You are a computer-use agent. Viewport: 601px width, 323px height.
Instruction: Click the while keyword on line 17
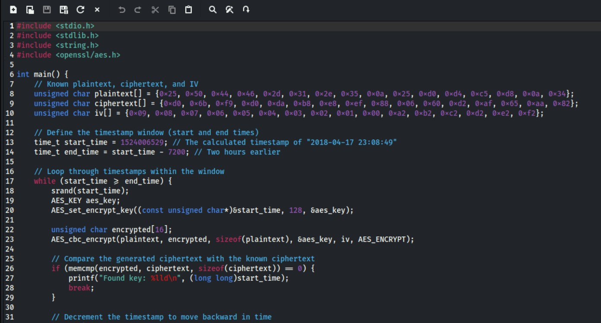(x=44, y=181)
